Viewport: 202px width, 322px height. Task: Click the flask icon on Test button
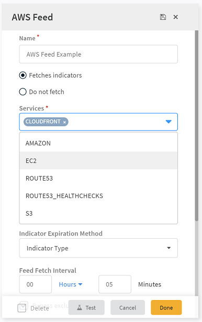tap(80, 307)
